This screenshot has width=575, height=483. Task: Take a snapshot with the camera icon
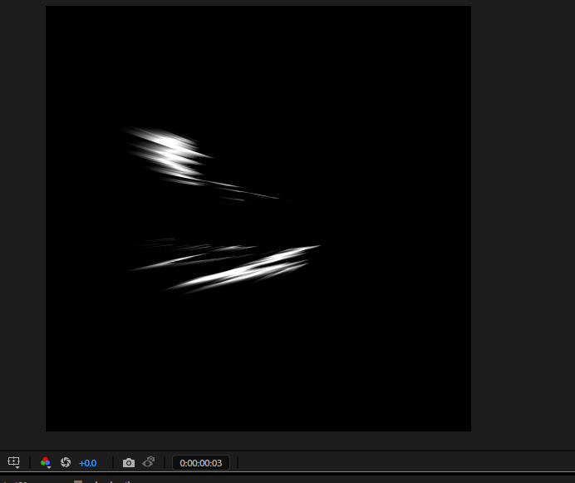pos(129,462)
